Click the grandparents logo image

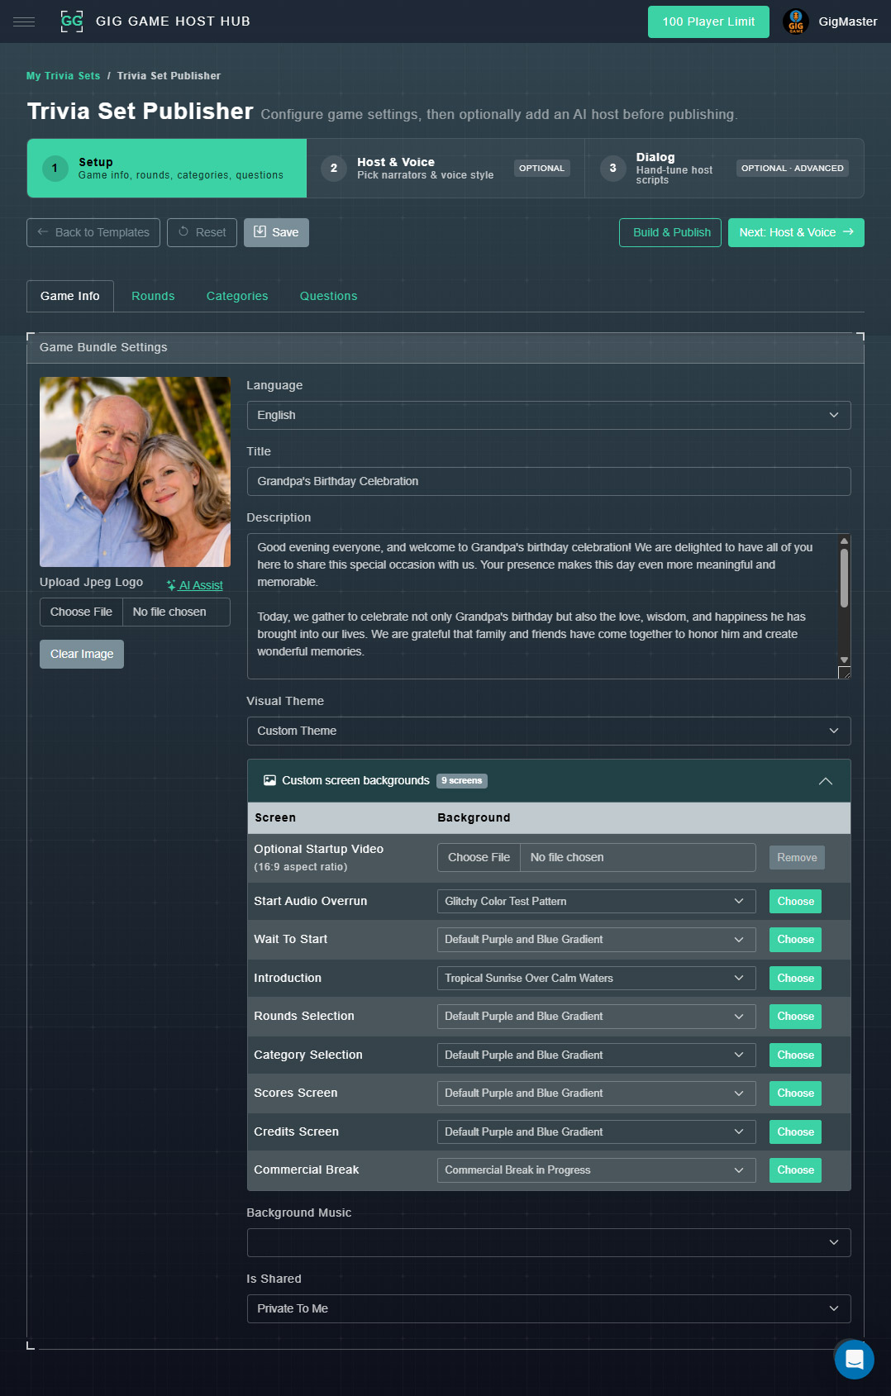(136, 472)
